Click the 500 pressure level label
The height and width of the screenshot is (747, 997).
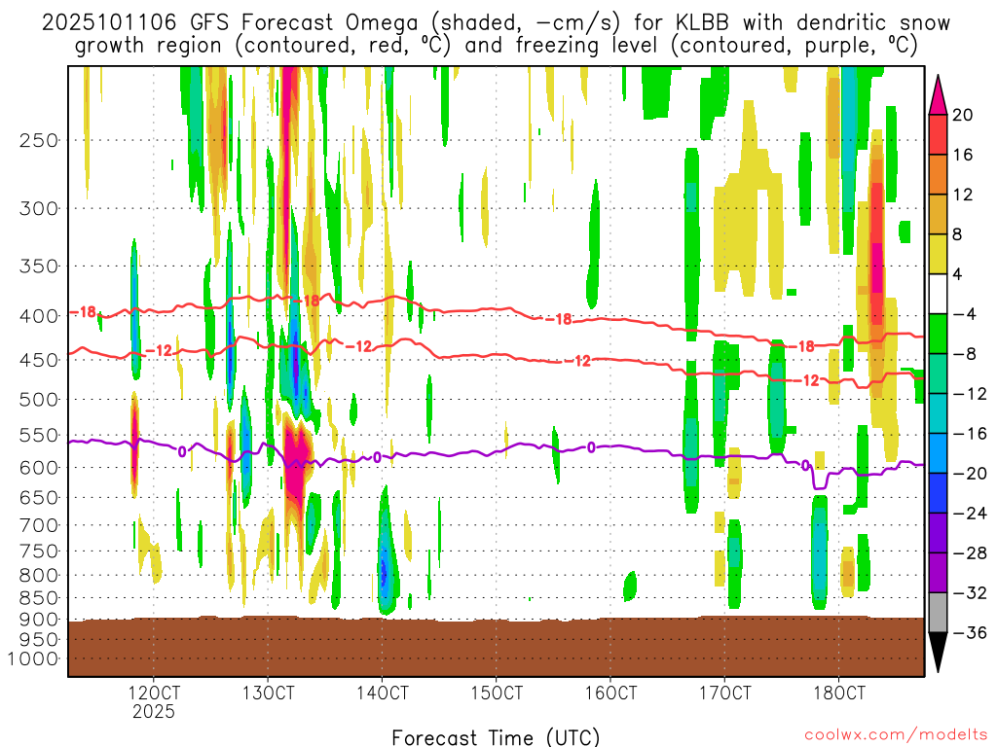[x=39, y=400]
